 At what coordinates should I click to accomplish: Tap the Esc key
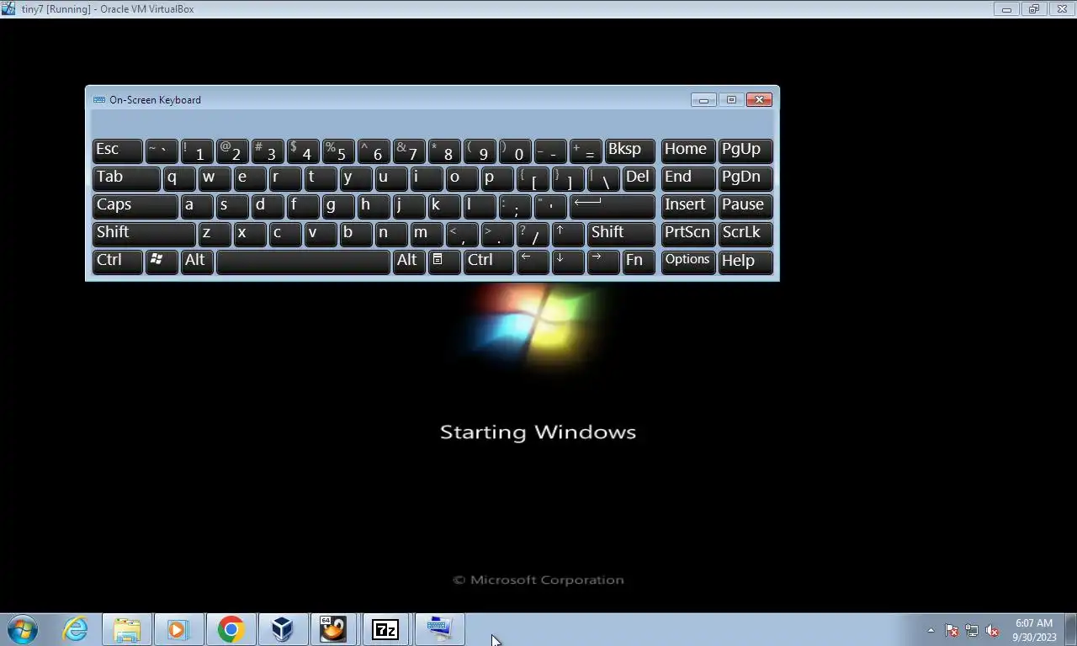(117, 150)
